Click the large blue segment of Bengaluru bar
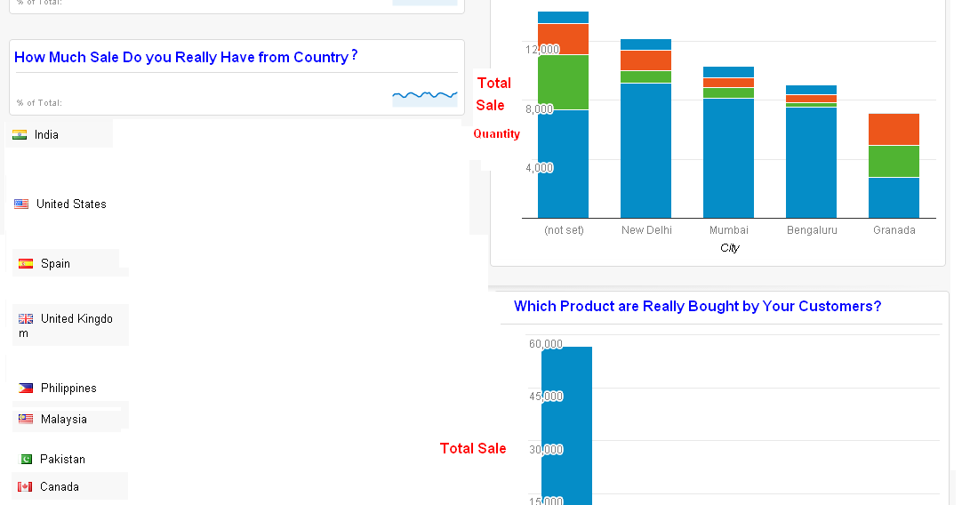The height and width of the screenshot is (505, 962). (x=811, y=163)
